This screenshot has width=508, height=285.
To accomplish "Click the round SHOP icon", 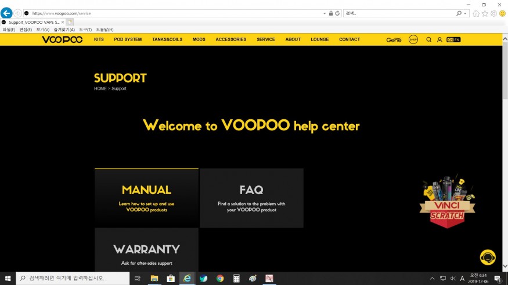I will (x=413, y=39).
